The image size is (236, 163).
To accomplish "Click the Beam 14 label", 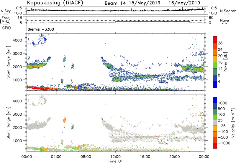I will click(115, 3).
